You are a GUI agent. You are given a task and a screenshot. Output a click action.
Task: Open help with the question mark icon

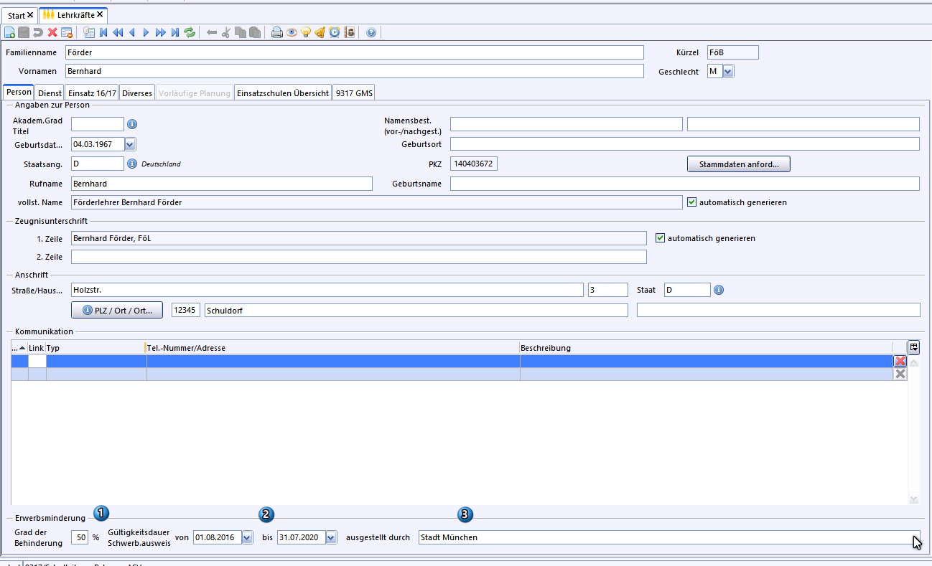click(x=371, y=32)
